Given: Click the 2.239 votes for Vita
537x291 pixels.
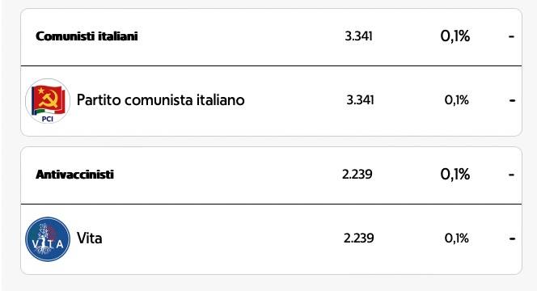Looking at the screenshot, I should click(358, 238).
